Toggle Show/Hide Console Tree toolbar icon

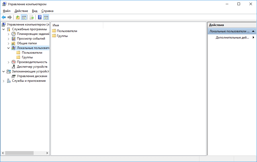click(24, 17)
